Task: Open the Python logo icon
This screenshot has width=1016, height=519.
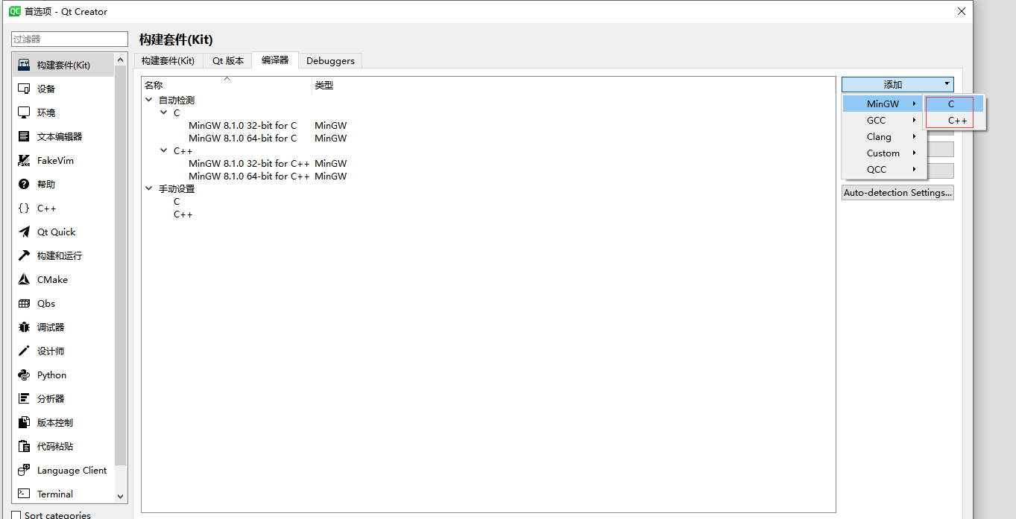Action: tap(24, 375)
